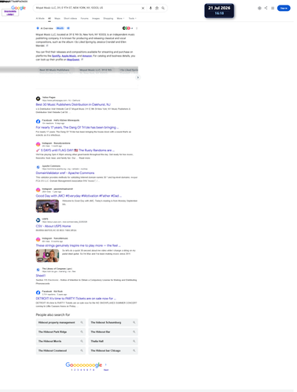
Task: Click the next-page chevron beside Goooogle logo
Action: [106, 365]
